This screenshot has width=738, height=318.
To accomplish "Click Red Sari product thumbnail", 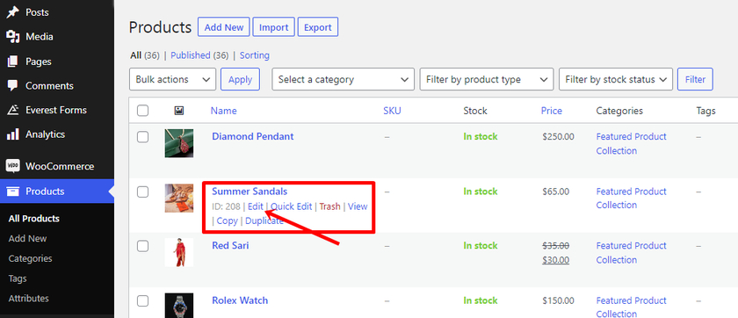I will tap(179, 253).
